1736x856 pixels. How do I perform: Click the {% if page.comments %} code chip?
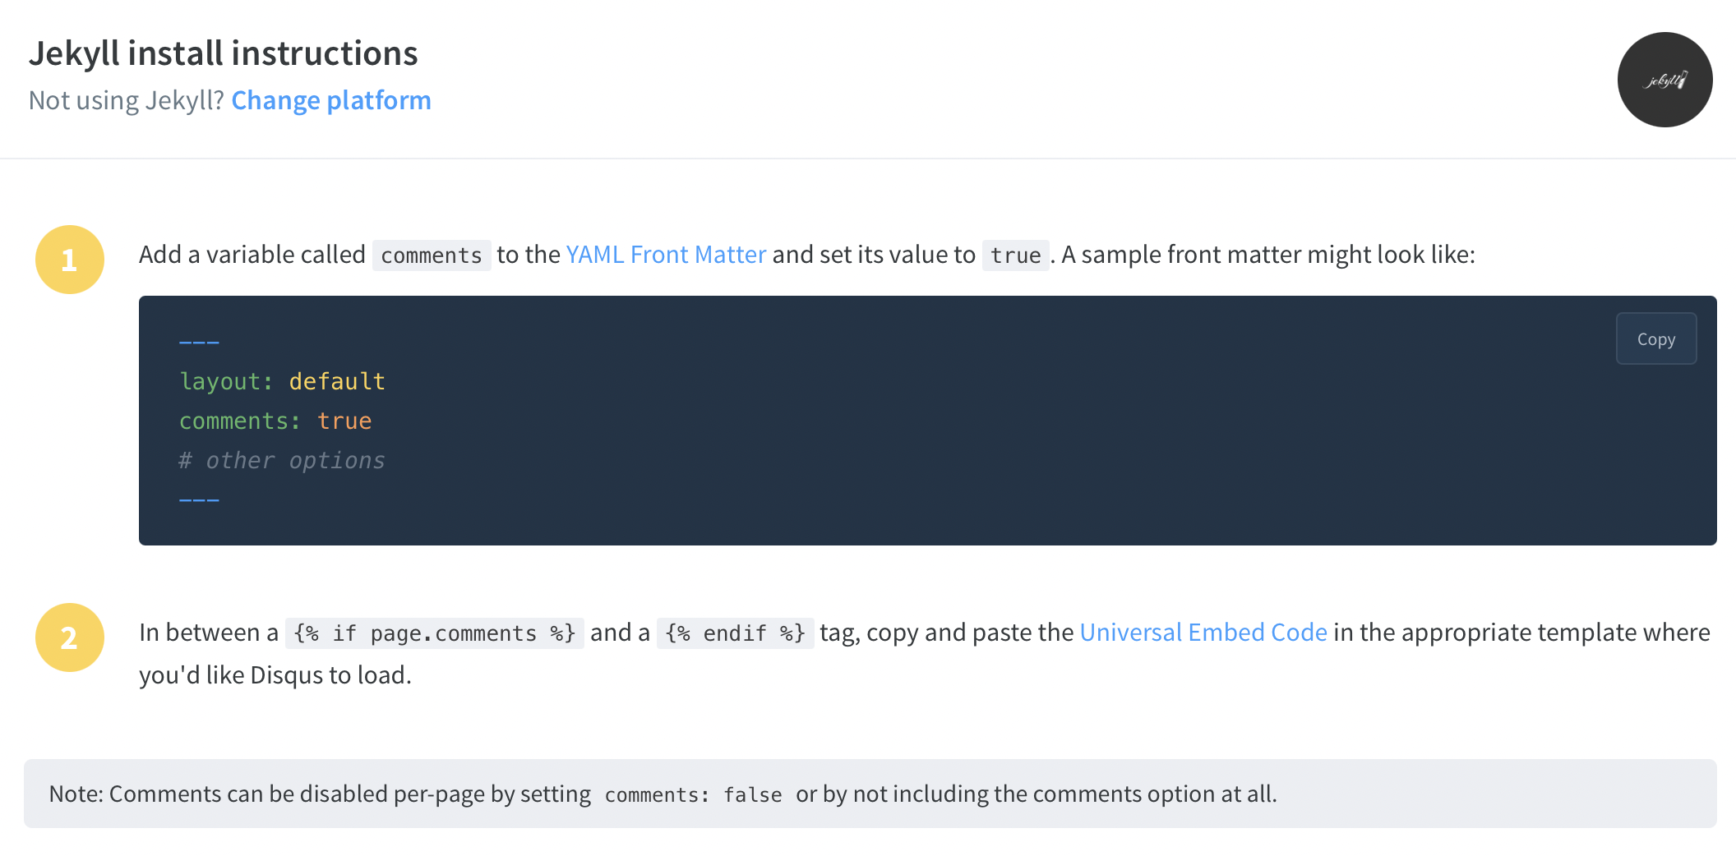pos(434,633)
